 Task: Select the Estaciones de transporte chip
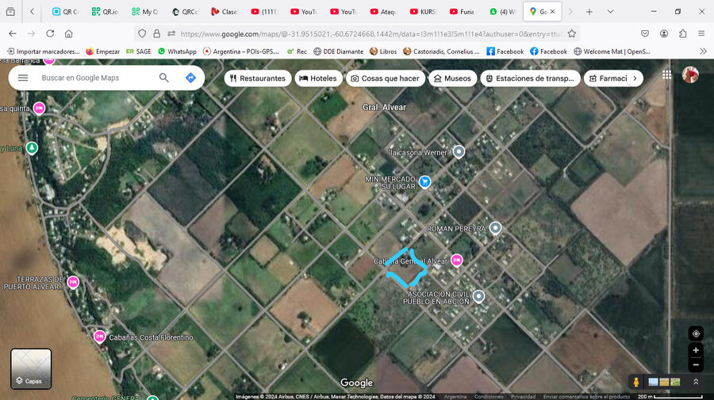tap(531, 78)
